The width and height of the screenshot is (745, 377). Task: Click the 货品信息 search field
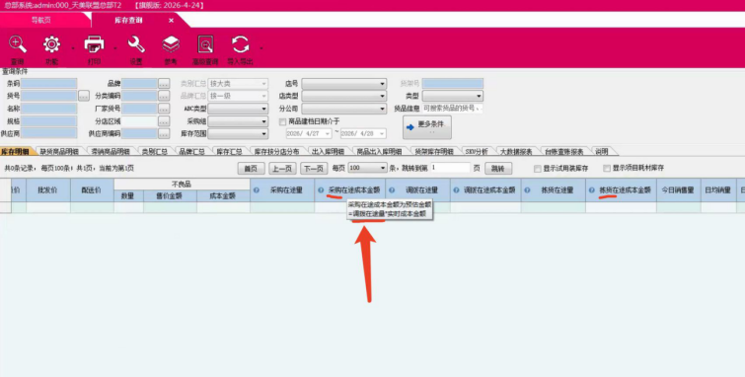point(452,109)
